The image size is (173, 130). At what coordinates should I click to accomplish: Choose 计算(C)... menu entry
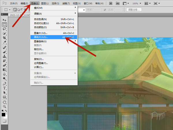pyautogui.click(x=54, y=67)
